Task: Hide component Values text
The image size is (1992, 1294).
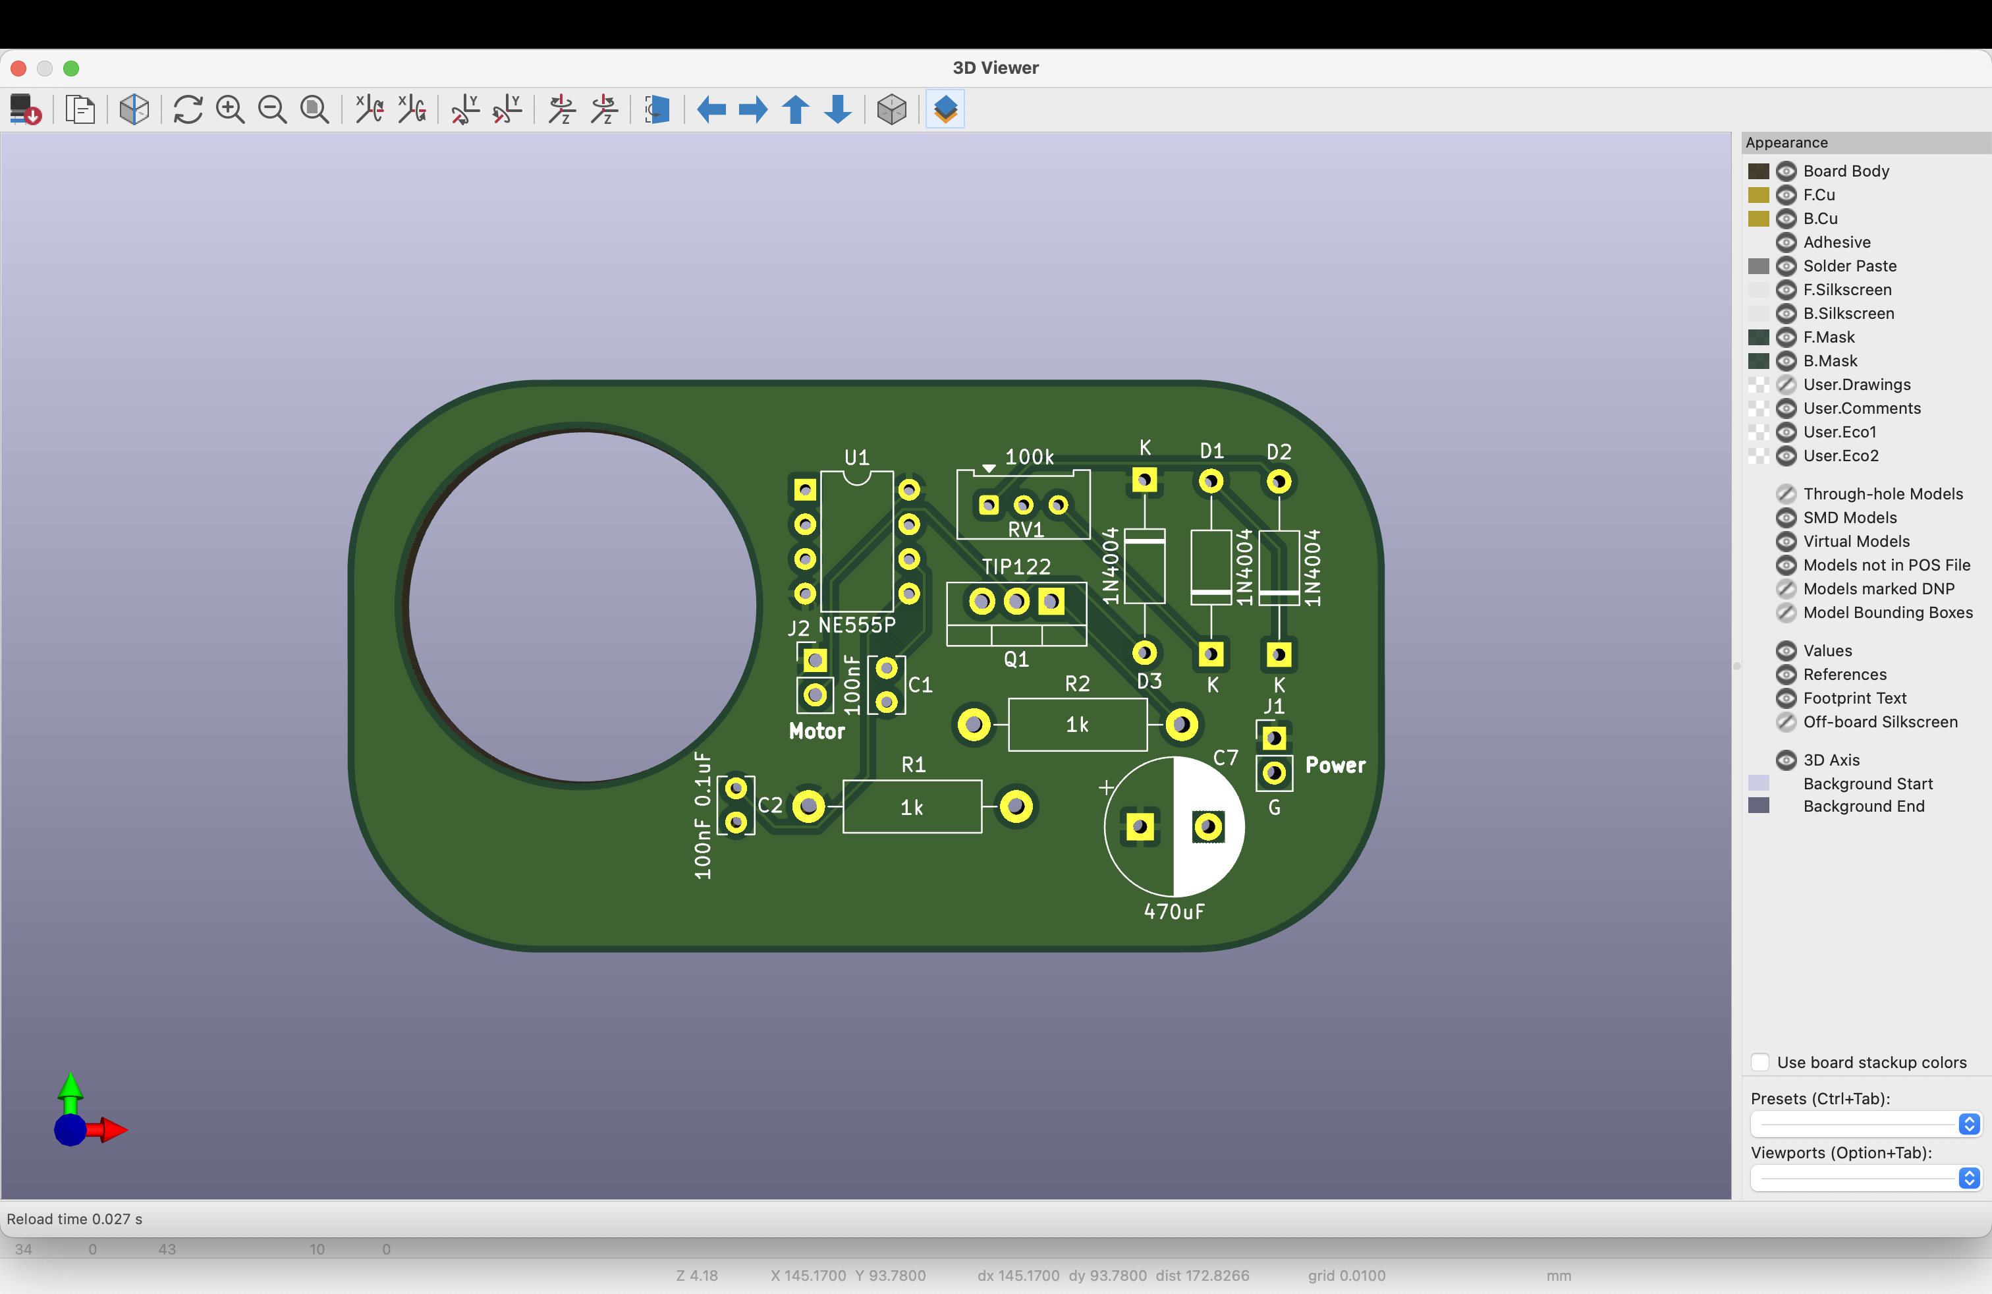Action: pyautogui.click(x=1786, y=650)
